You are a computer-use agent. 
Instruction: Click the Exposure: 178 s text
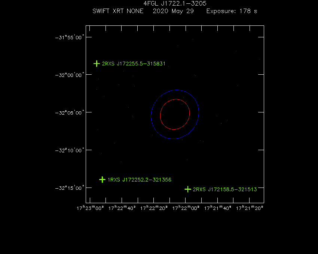pos(232,11)
